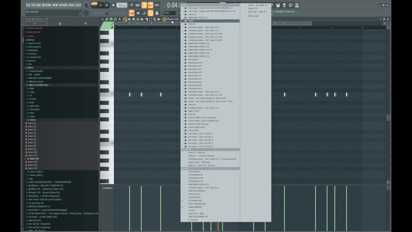This screenshot has height=232, width=412.
Task: Toggle the overdub (blend recording) button
Action: tap(150, 5)
